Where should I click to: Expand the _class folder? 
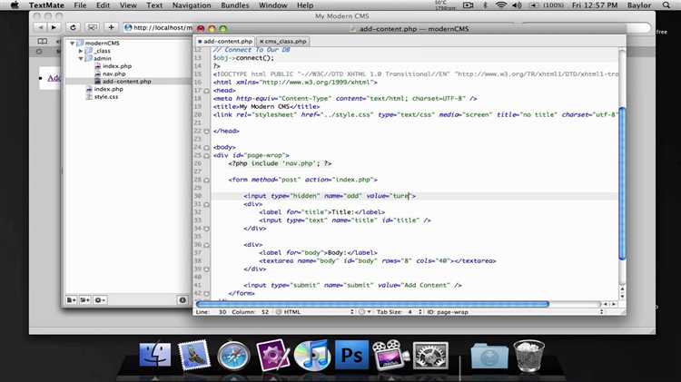click(x=81, y=51)
